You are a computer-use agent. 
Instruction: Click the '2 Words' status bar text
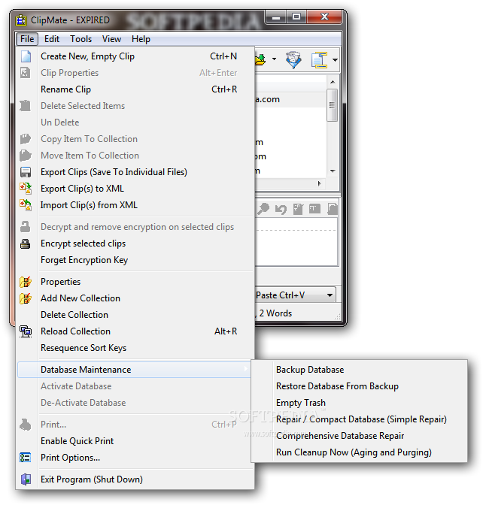coord(275,313)
